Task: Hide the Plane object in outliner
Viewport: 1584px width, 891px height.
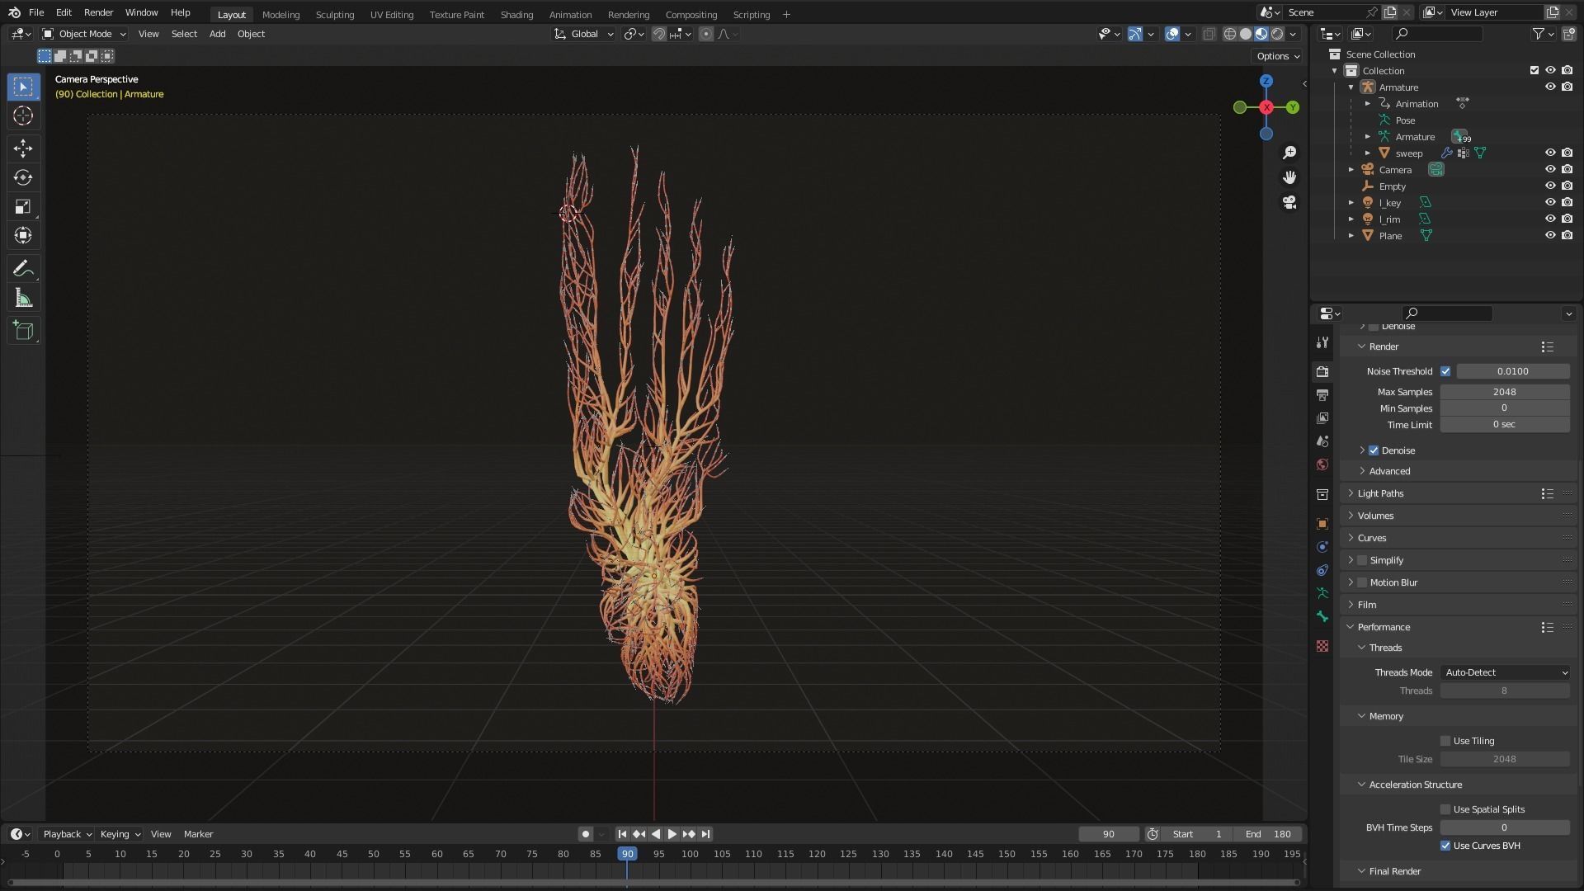Action: coord(1550,235)
